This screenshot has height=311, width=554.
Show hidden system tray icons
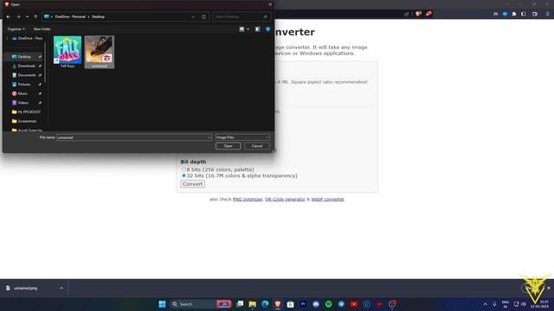tap(485, 304)
